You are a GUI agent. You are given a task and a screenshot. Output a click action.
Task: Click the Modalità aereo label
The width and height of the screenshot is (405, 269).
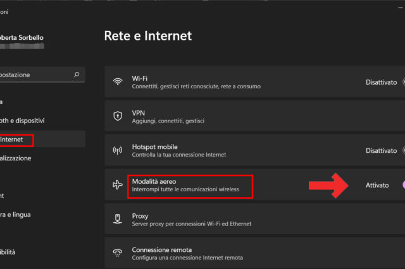point(149,181)
